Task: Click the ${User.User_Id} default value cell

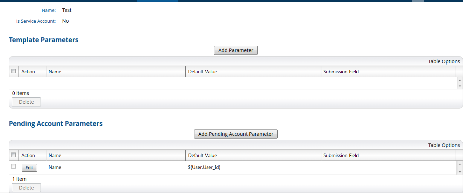Action: pos(204,168)
